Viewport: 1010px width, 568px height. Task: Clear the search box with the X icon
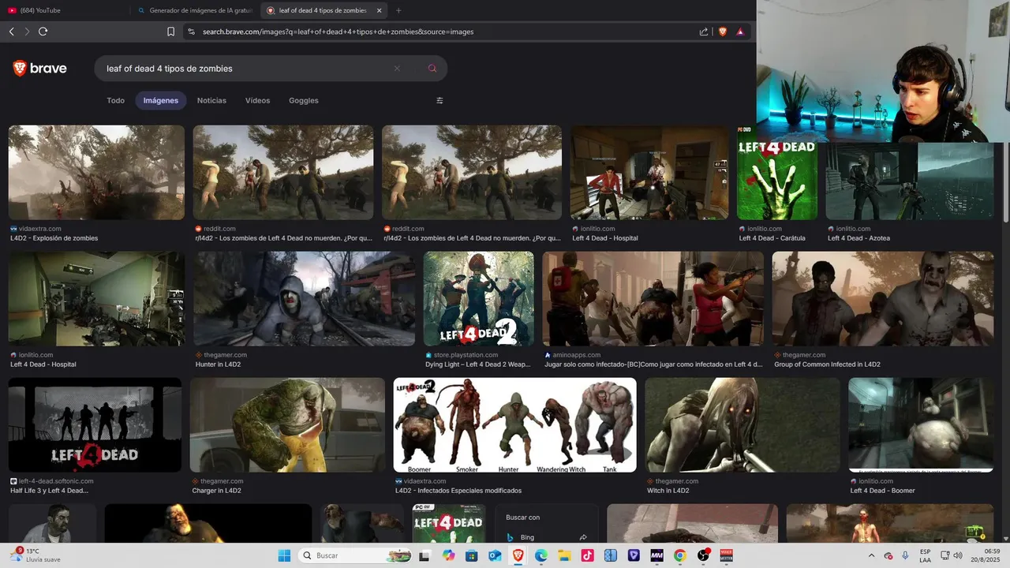pyautogui.click(x=397, y=69)
